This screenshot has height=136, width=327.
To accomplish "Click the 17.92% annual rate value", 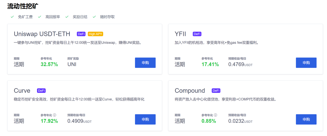I will (x=49, y=121).
